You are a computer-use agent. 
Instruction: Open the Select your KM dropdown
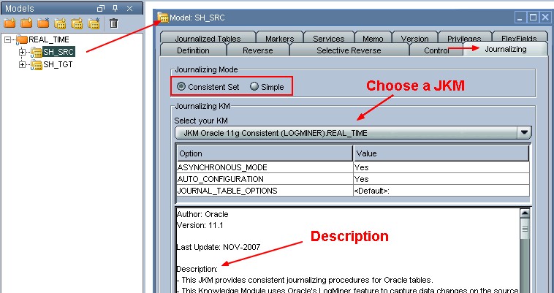pyautogui.click(x=523, y=133)
